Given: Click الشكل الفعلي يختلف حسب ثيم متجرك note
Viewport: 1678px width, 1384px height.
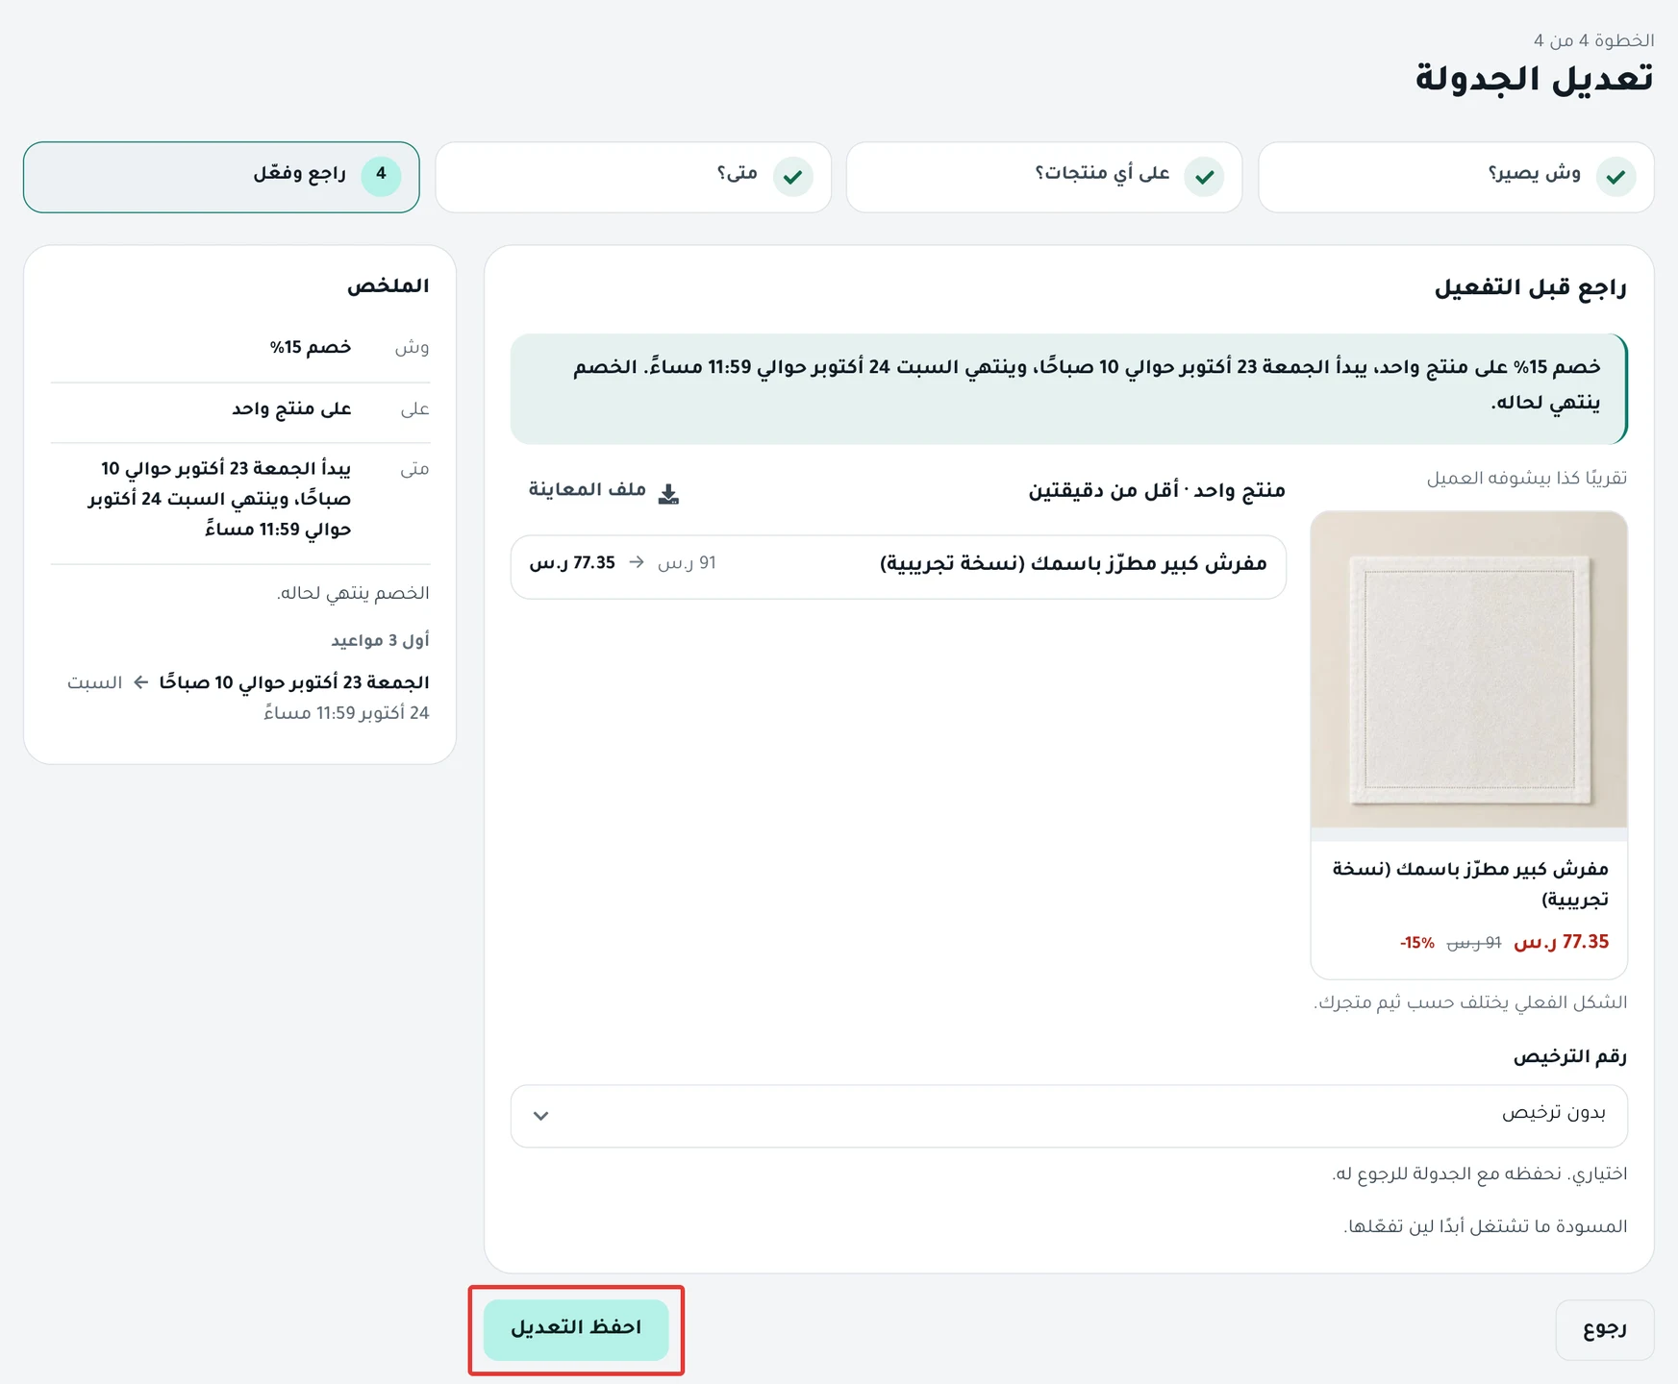Looking at the screenshot, I should [x=1470, y=1002].
